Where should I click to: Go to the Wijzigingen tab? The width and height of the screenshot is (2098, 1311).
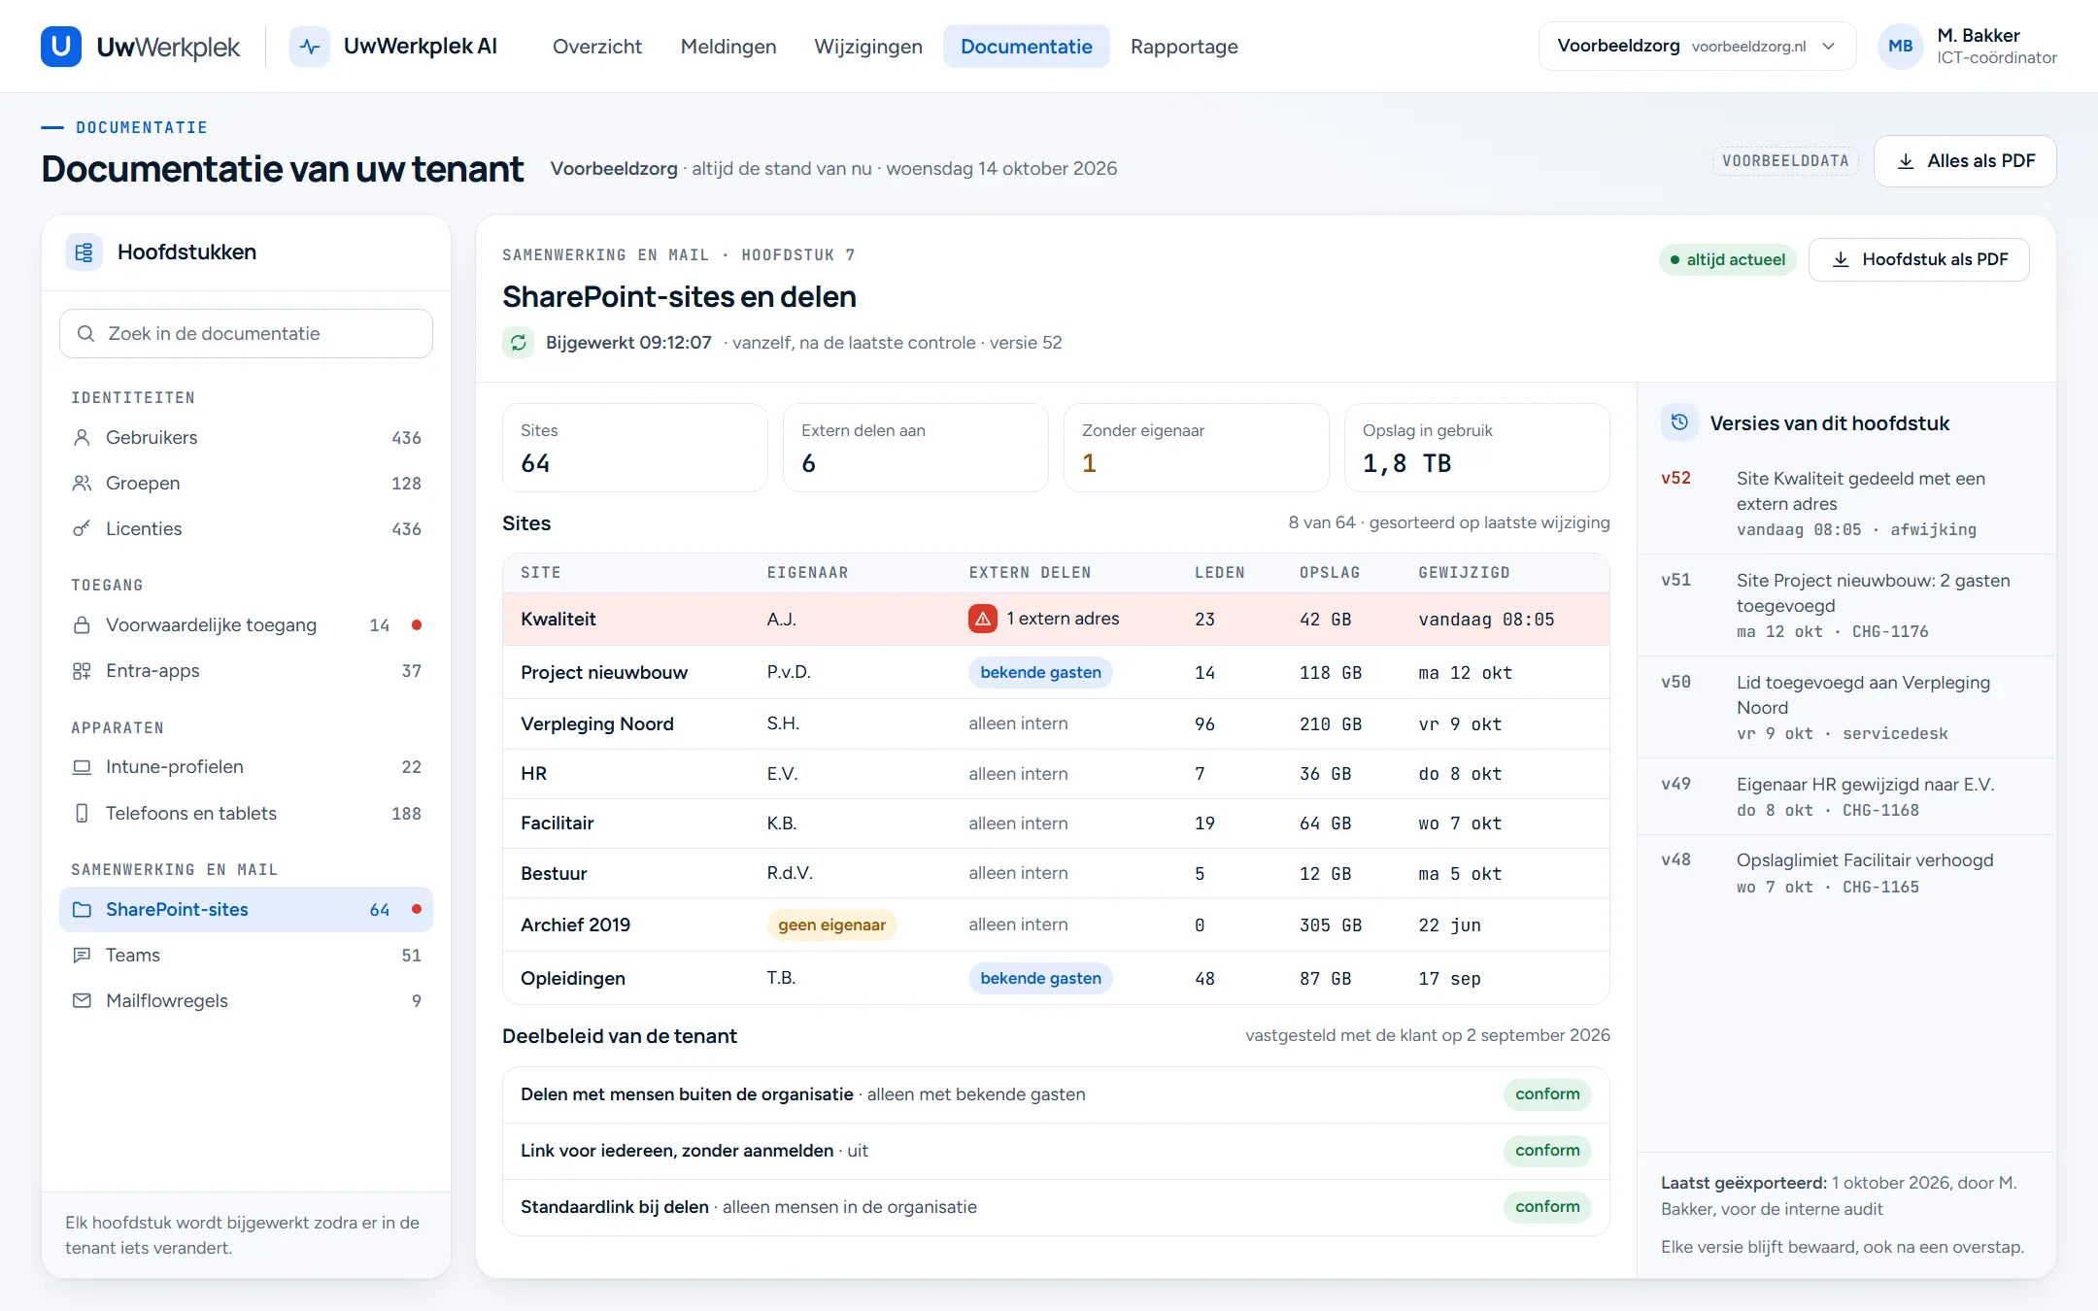click(868, 46)
